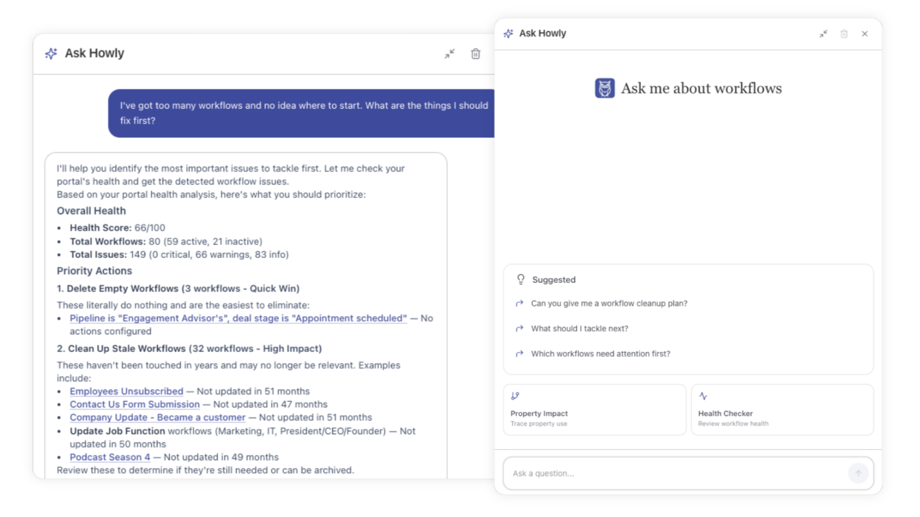Click the sparkle icon in right Ask Howly header
The height and width of the screenshot is (517, 920).
[x=508, y=34]
